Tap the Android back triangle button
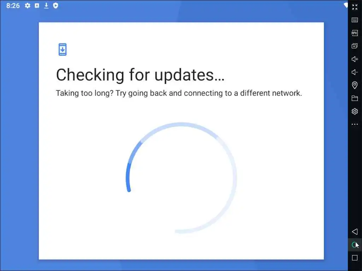 355,231
